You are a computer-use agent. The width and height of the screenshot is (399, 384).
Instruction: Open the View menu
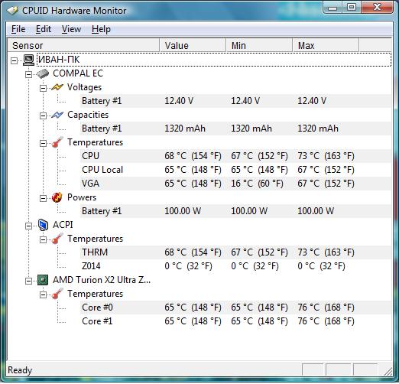71,29
